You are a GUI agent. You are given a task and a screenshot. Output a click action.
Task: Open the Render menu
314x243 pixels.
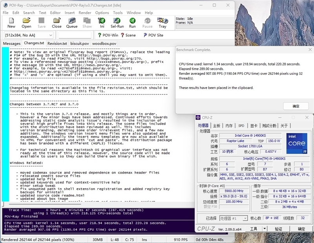pyautogui.click(x=85, y=13)
